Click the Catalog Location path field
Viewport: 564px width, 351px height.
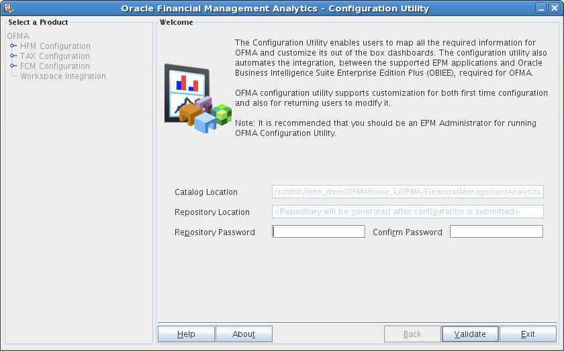coord(408,192)
